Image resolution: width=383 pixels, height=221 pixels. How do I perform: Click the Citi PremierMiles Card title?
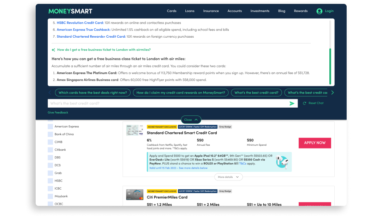click(x=167, y=197)
